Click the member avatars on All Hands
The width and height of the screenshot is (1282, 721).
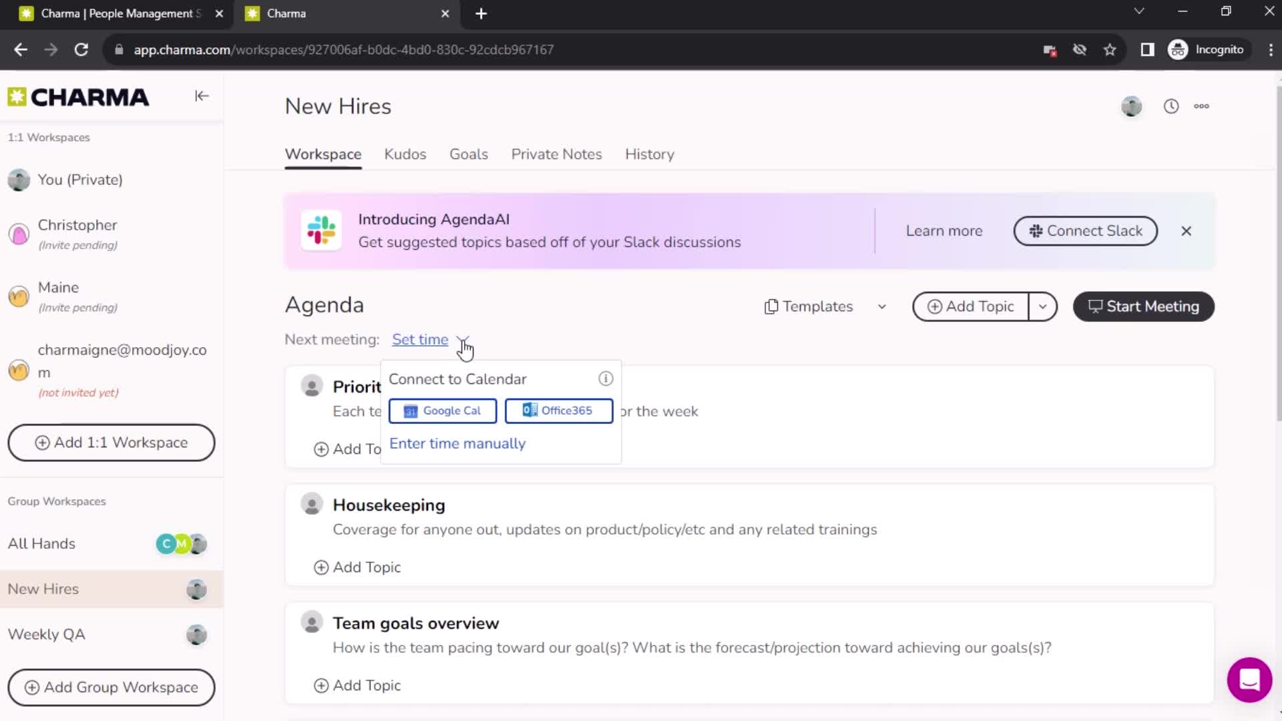tap(181, 543)
